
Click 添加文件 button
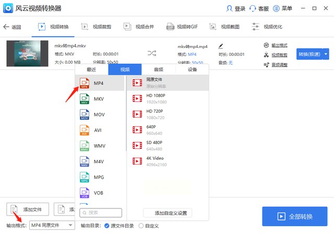(28, 209)
